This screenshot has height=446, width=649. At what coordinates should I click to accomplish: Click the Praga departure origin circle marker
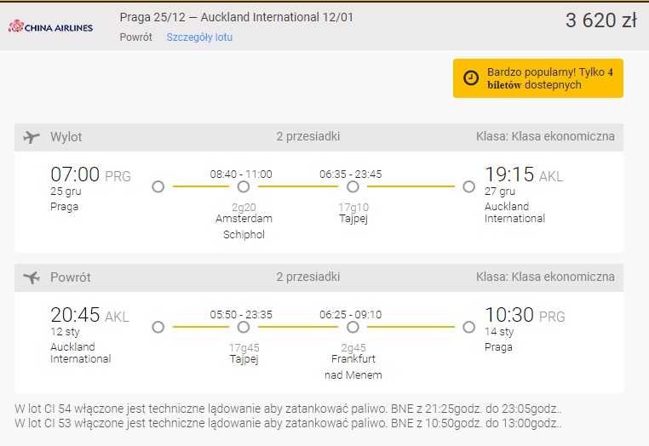coord(158,186)
